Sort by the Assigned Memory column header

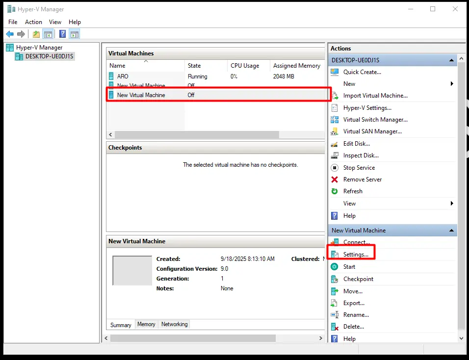(x=297, y=66)
